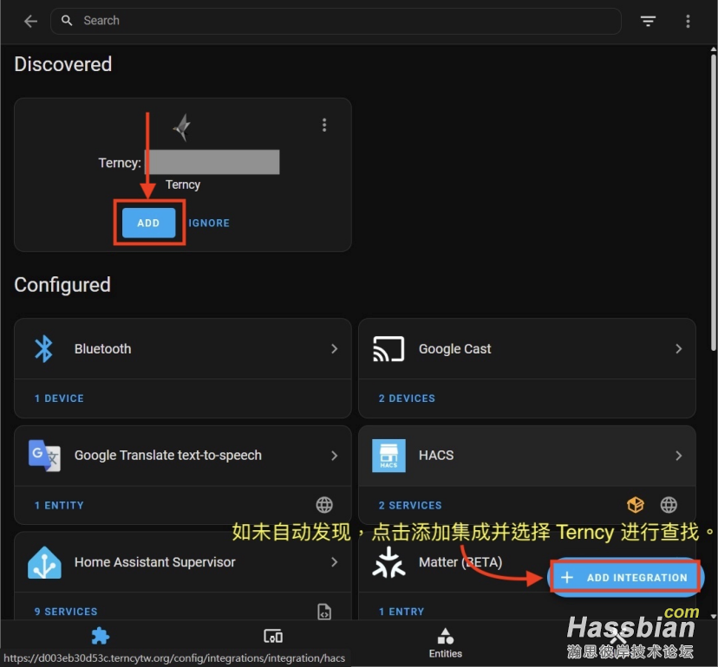Add the discovered Terncy integration

(x=149, y=223)
